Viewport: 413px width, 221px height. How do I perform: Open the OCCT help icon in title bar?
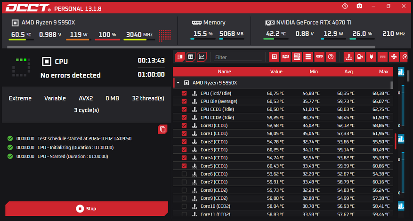tap(345, 6)
